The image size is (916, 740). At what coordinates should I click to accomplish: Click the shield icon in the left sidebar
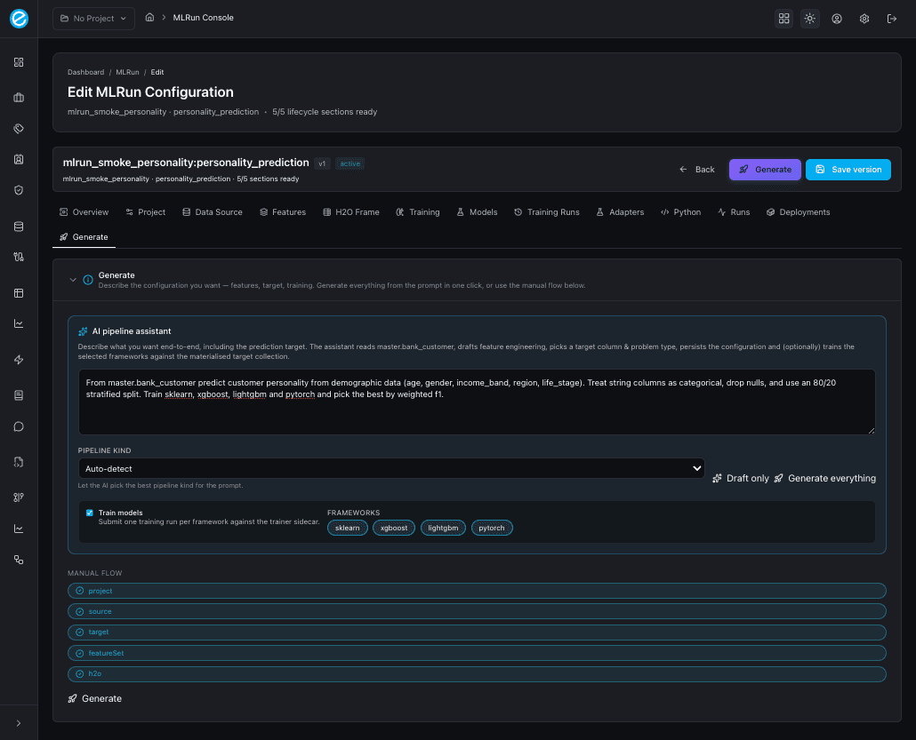(x=18, y=189)
